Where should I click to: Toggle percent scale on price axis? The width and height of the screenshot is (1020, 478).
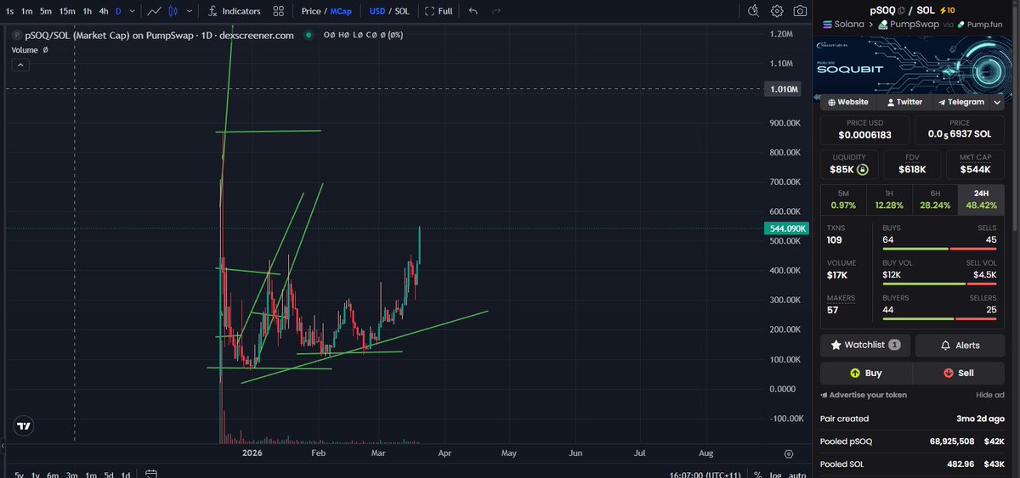[759, 474]
